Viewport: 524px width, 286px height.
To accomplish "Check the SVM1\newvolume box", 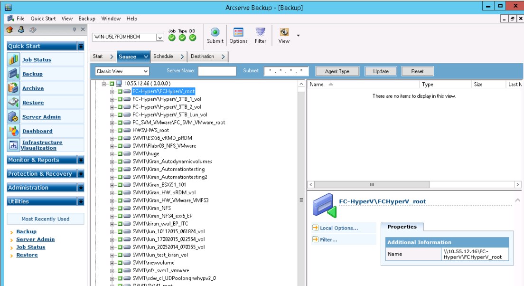I will [120, 263].
